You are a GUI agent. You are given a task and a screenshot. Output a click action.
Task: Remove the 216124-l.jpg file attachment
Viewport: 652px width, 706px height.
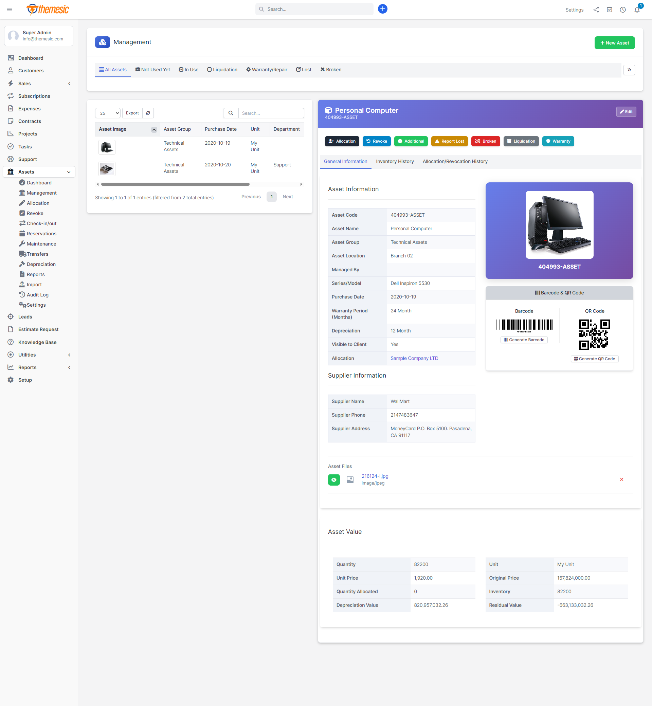(x=622, y=479)
